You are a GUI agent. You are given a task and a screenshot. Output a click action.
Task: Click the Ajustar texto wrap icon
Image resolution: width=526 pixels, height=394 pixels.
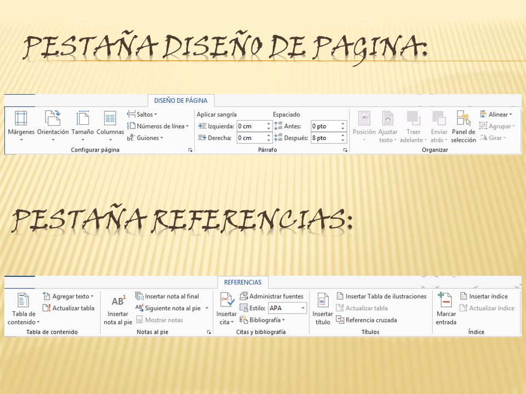[388, 118]
